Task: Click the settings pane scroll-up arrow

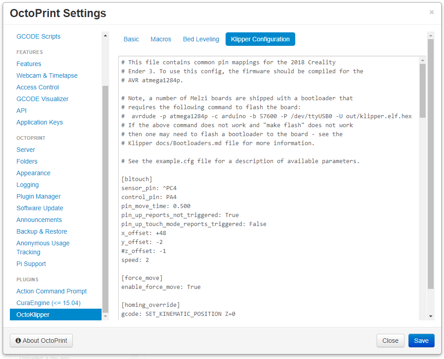Action: point(431,35)
